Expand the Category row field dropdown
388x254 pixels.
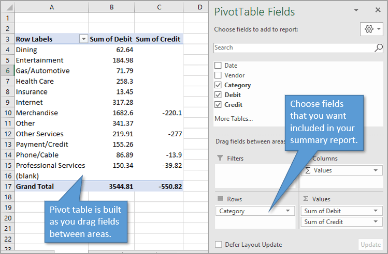coord(288,211)
